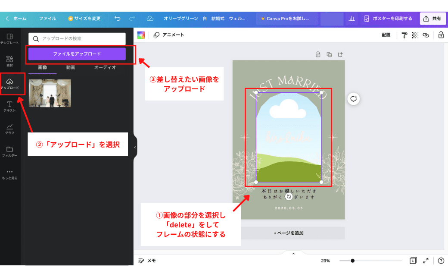Screen dimensions: 448x277
Task: Toggle the lock icon in top toolbar
Action: click(441, 35)
